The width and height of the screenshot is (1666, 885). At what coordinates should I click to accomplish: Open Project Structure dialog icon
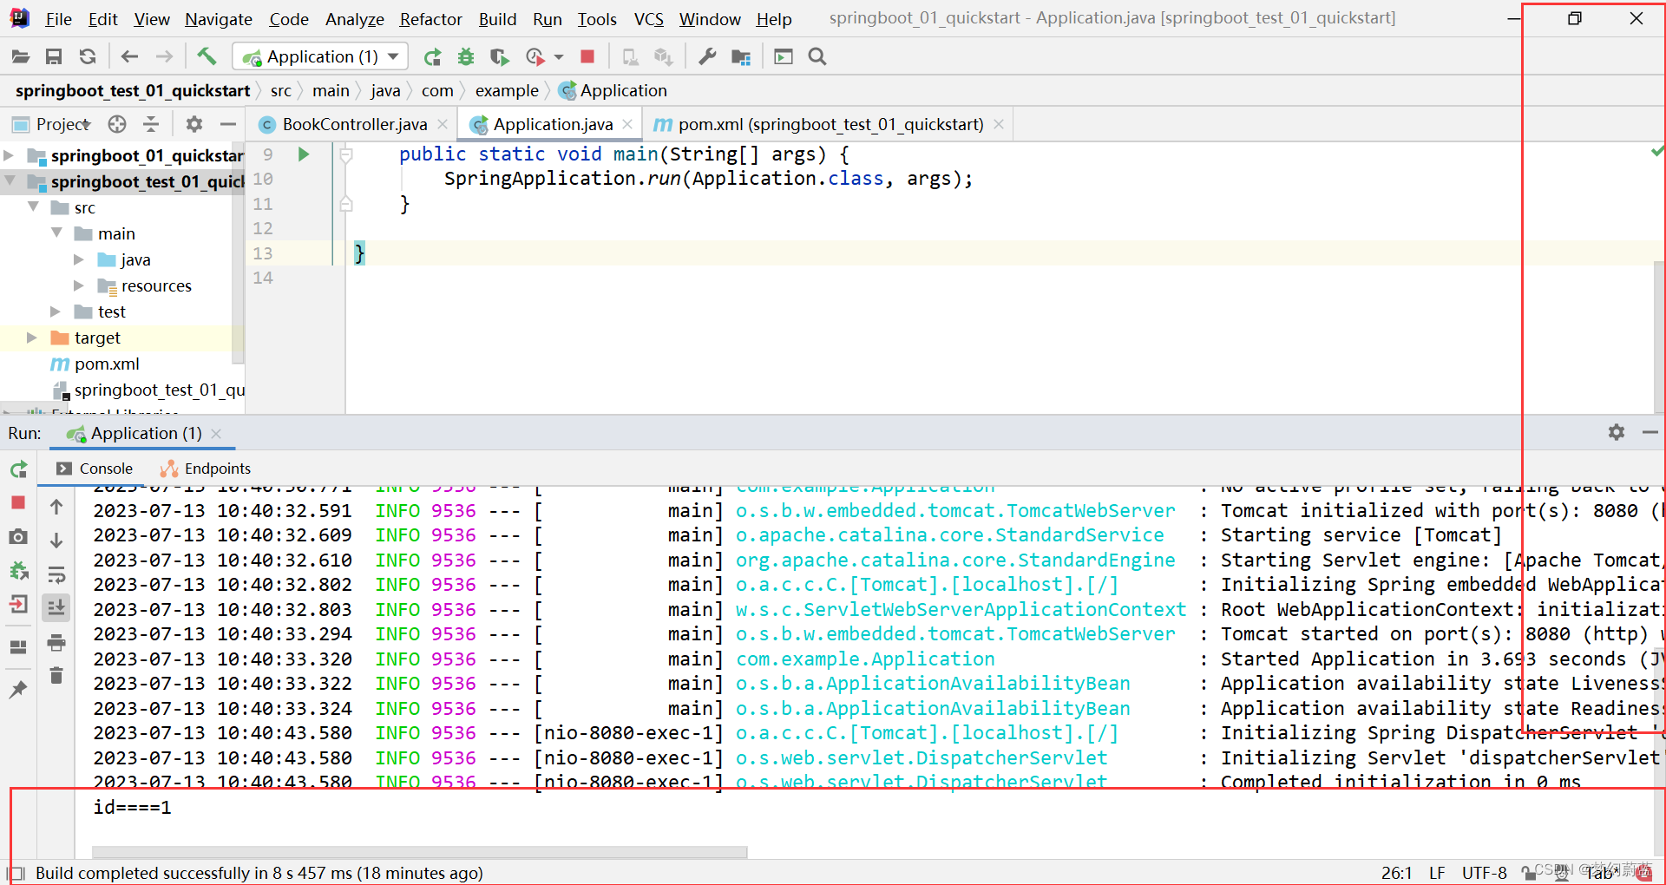pos(741,56)
